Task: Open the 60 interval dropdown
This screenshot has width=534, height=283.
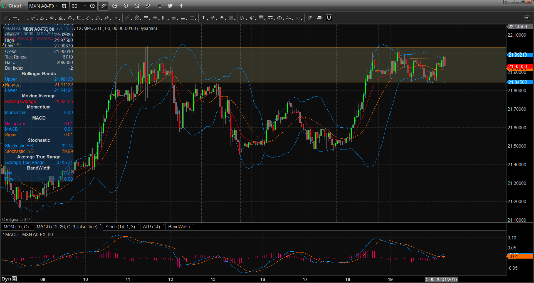Action: pyautogui.click(x=85, y=6)
